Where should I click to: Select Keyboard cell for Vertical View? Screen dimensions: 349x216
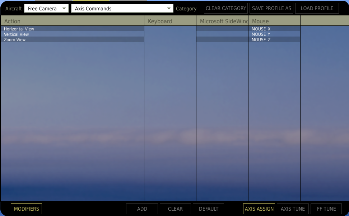[x=170, y=34]
